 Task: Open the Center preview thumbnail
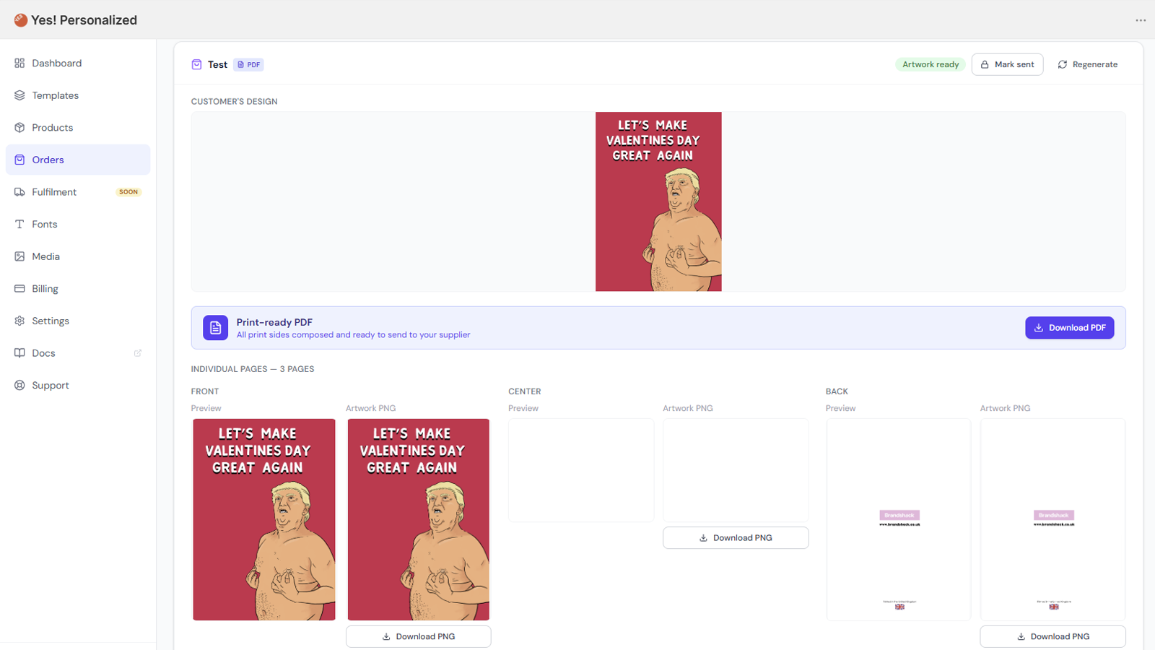click(x=581, y=470)
